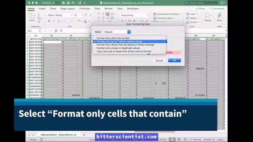The height and width of the screenshot is (142, 253).
Task: Apply italic formatting
Action: click(x=54, y=21)
